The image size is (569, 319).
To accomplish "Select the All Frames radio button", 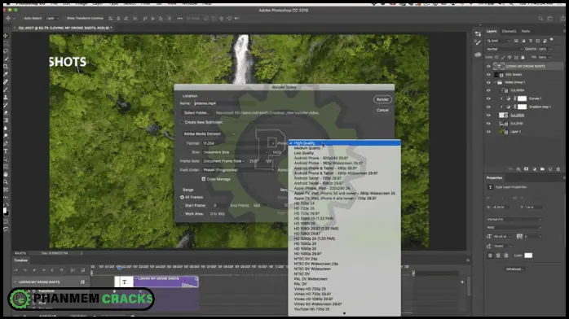I will (182, 197).
